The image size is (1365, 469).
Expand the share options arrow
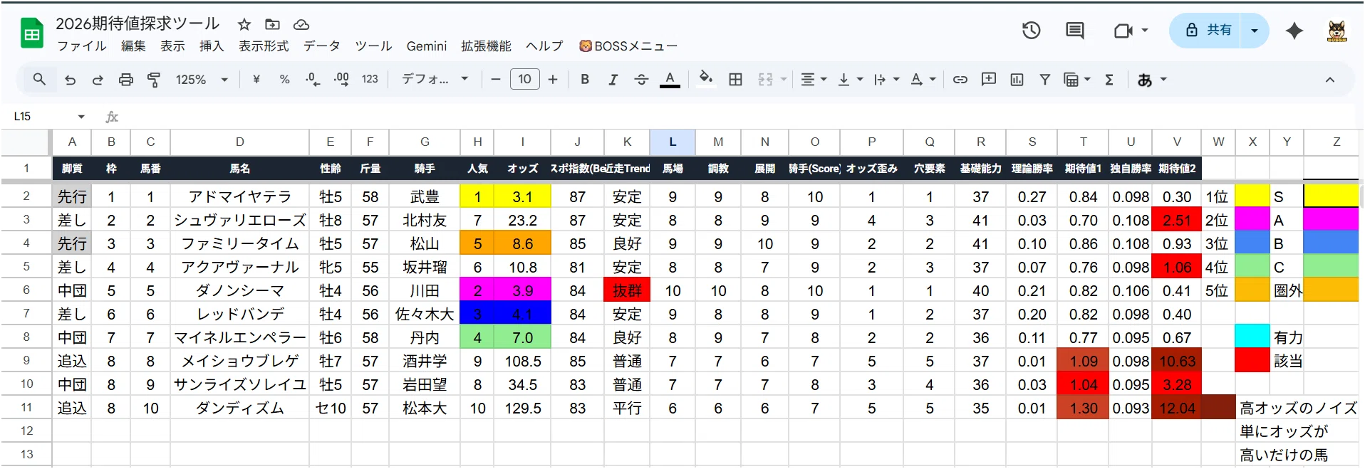click(1255, 31)
